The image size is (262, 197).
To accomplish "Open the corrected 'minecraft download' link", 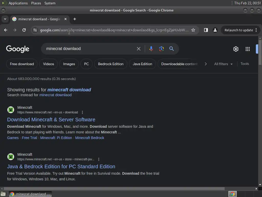I will click(69, 90).
